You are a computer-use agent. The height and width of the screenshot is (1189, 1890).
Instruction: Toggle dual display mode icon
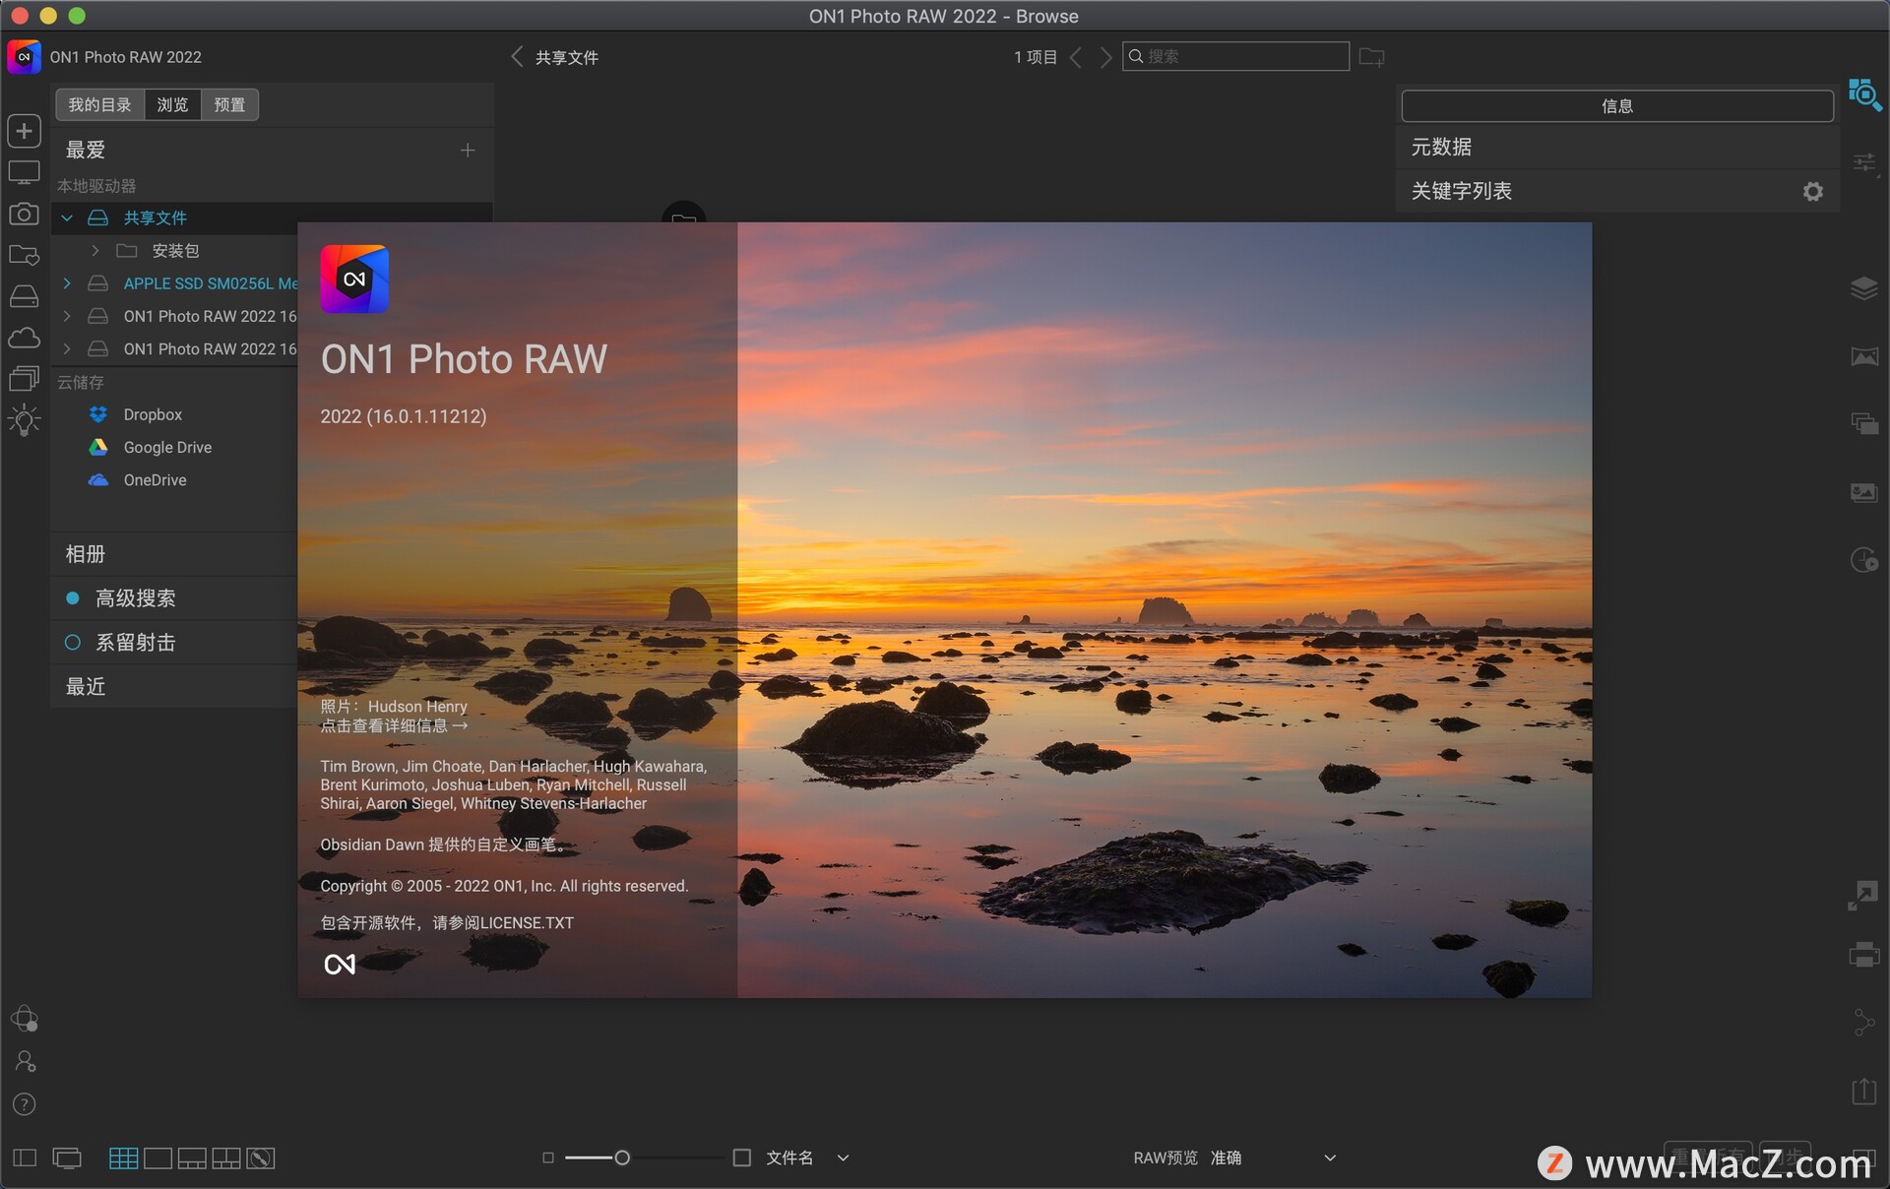pos(67,1158)
